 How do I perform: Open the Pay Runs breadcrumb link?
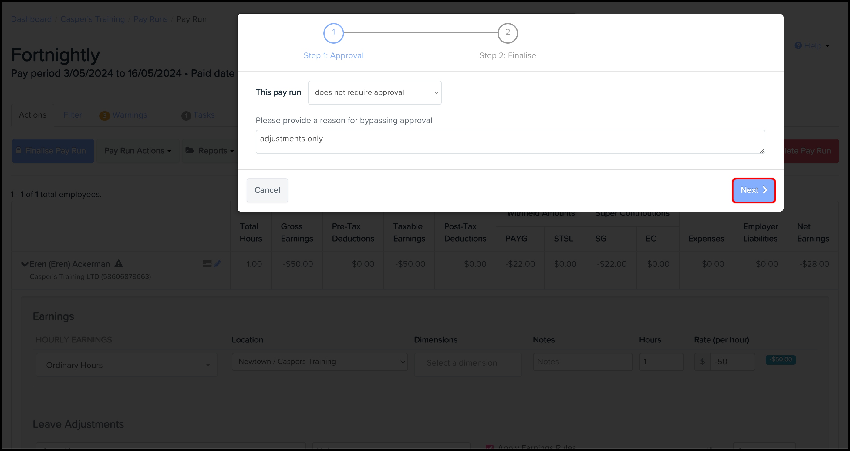[x=150, y=19]
